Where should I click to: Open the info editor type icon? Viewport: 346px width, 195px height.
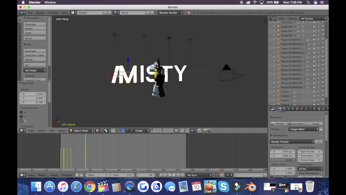pos(22,13)
